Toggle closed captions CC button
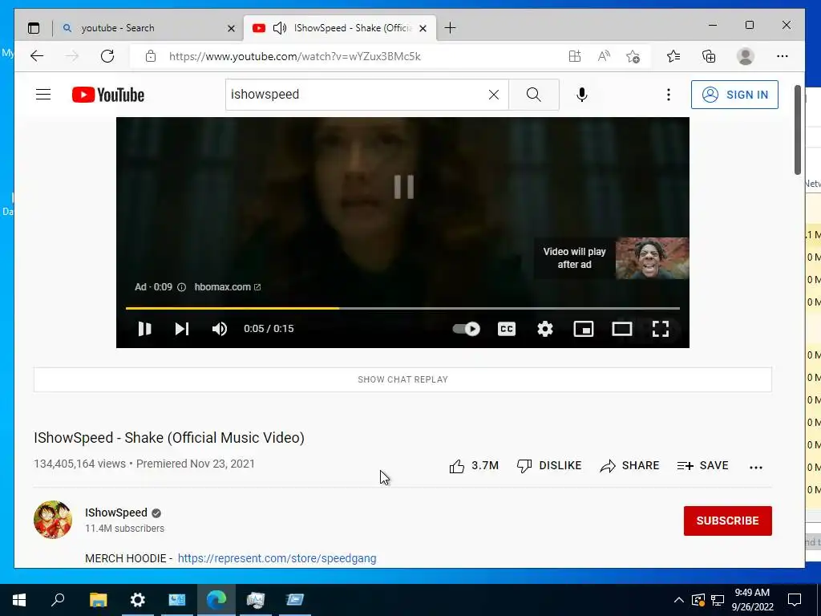The height and width of the screenshot is (616, 821). coord(507,329)
